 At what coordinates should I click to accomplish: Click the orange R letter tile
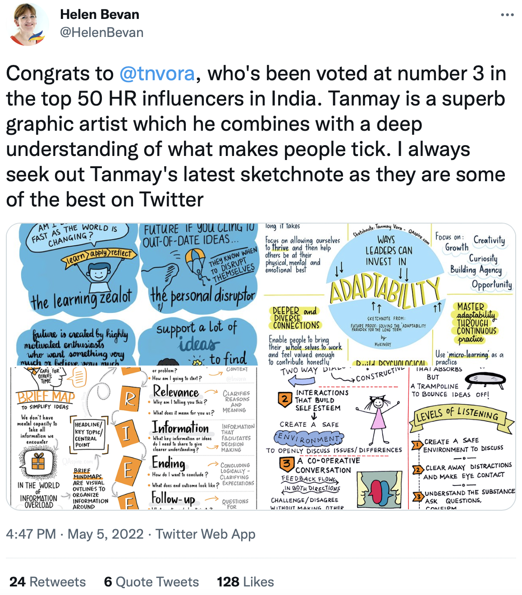129,399
